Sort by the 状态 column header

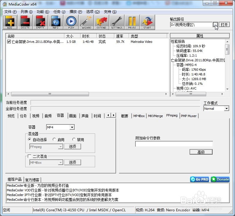pyautogui.click(x=105, y=36)
